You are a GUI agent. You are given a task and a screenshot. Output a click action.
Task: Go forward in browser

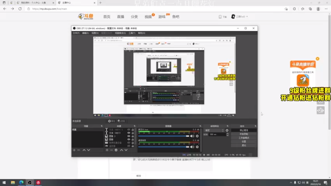point(12,9)
